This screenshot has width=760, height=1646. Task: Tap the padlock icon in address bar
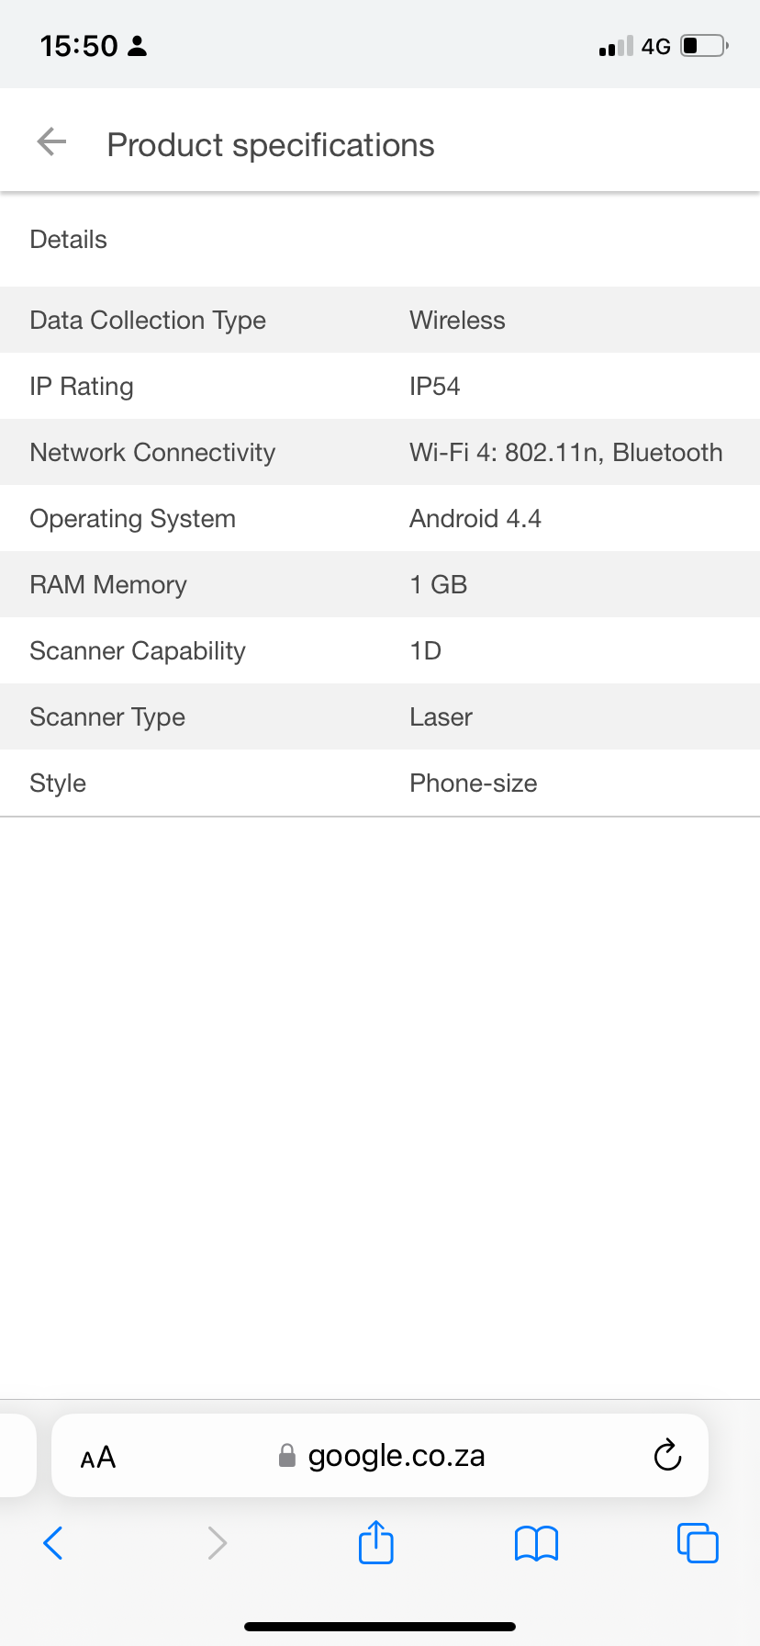point(287,1456)
